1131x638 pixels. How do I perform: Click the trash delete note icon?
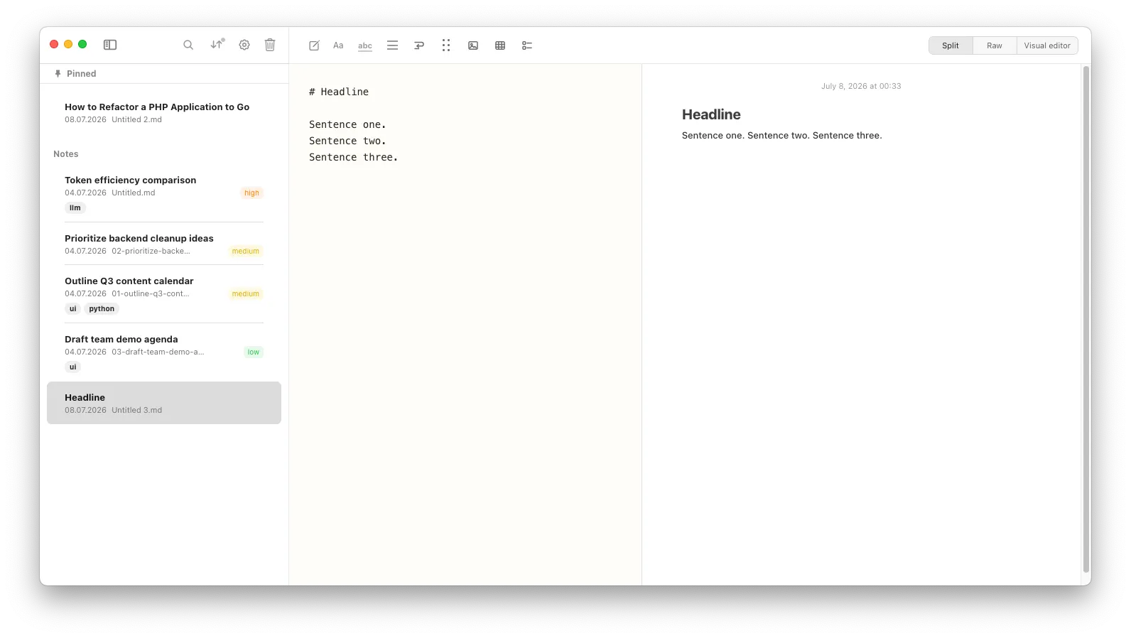[x=270, y=45]
